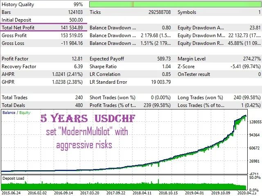Select the Total Net Profit value 141 534.89
This screenshot has height=196, width=262.
coord(72,28)
